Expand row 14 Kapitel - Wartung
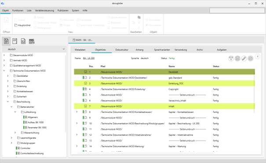Viewport: 266px width, 163px height. pos(77,146)
